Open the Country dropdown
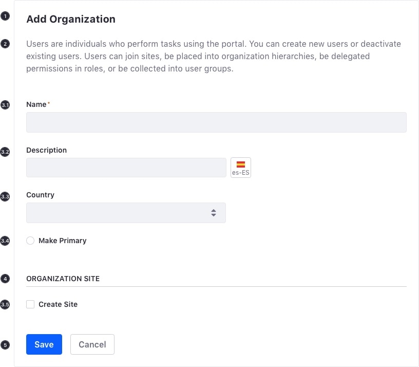This screenshot has width=419, height=367. (x=126, y=213)
